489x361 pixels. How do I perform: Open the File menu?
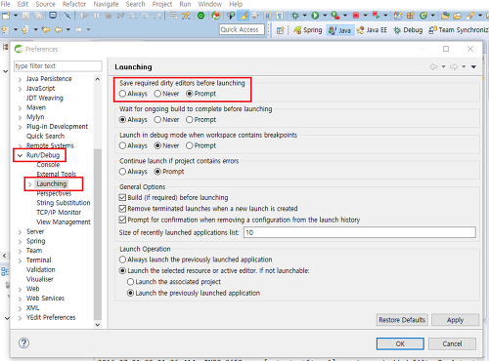pyautogui.click(x=5, y=4)
